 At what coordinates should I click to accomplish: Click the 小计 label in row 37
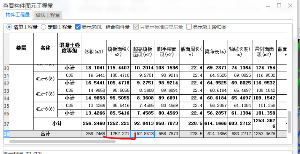pyautogui.click(x=58, y=124)
